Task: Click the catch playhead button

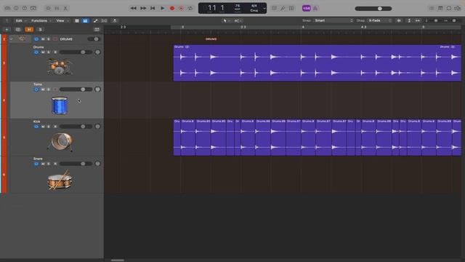Action: point(115,20)
